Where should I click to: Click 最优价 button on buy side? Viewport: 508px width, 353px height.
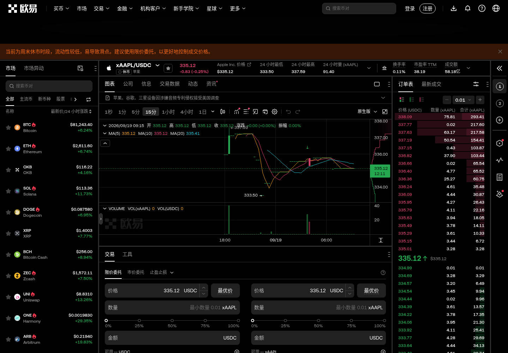(x=225, y=291)
